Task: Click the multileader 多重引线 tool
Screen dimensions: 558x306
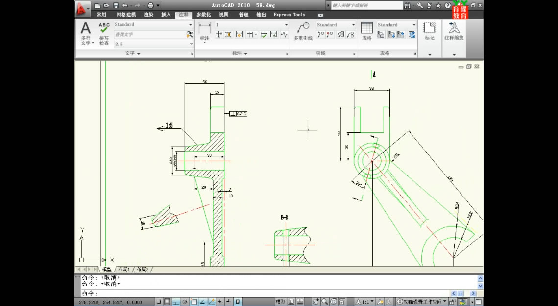Action: pos(303,31)
